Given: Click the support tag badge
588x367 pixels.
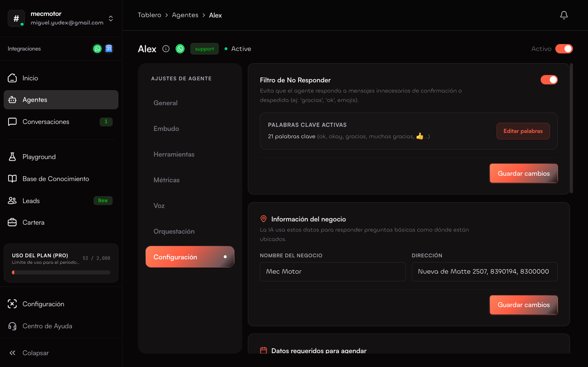Looking at the screenshot, I should [x=205, y=49].
